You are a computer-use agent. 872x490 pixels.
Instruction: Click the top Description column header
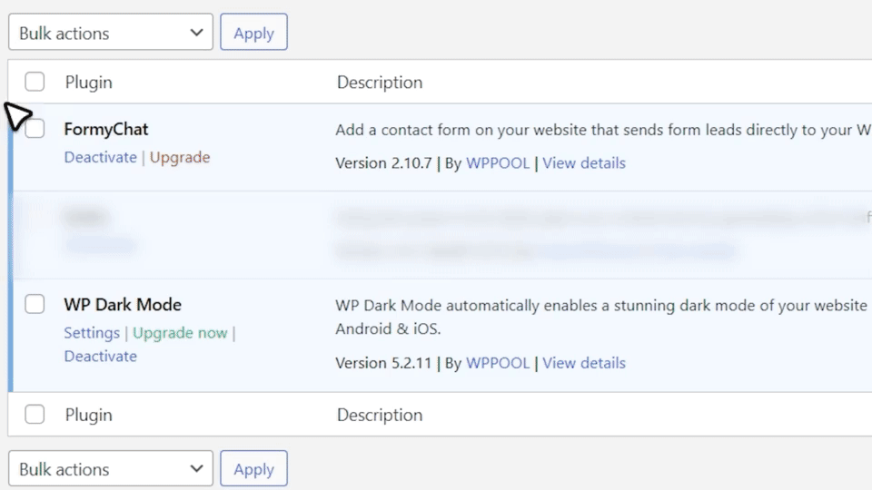pyautogui.click(x=380, y=83)
